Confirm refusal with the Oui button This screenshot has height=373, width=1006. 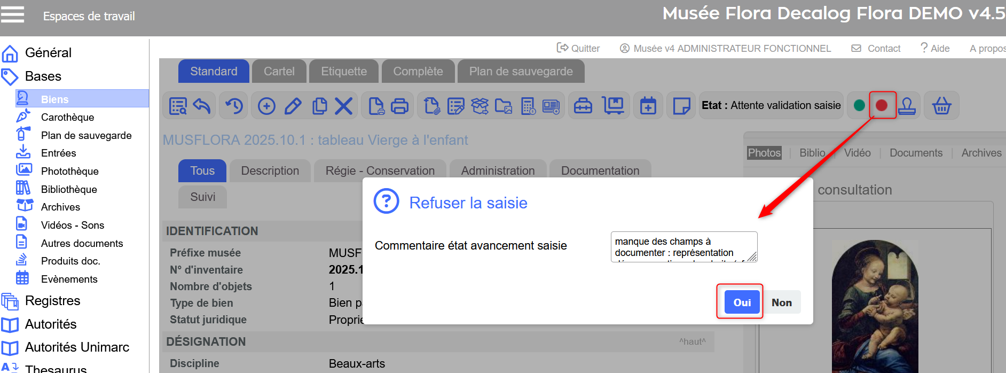click(742, 302)
